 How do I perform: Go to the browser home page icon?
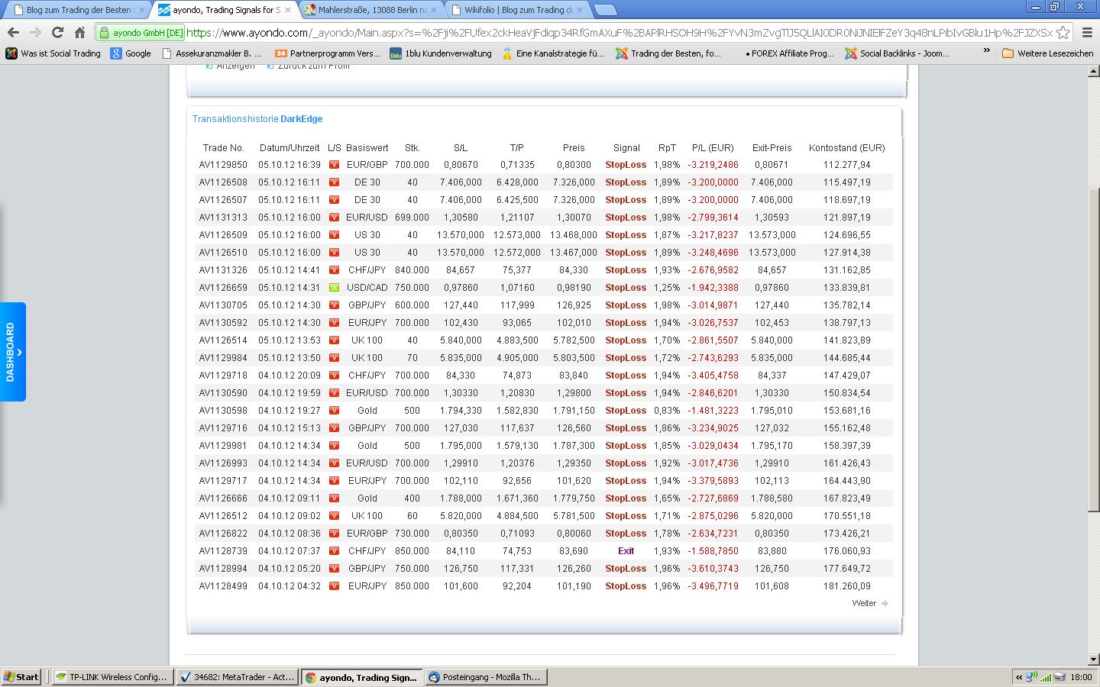(79, 33)
